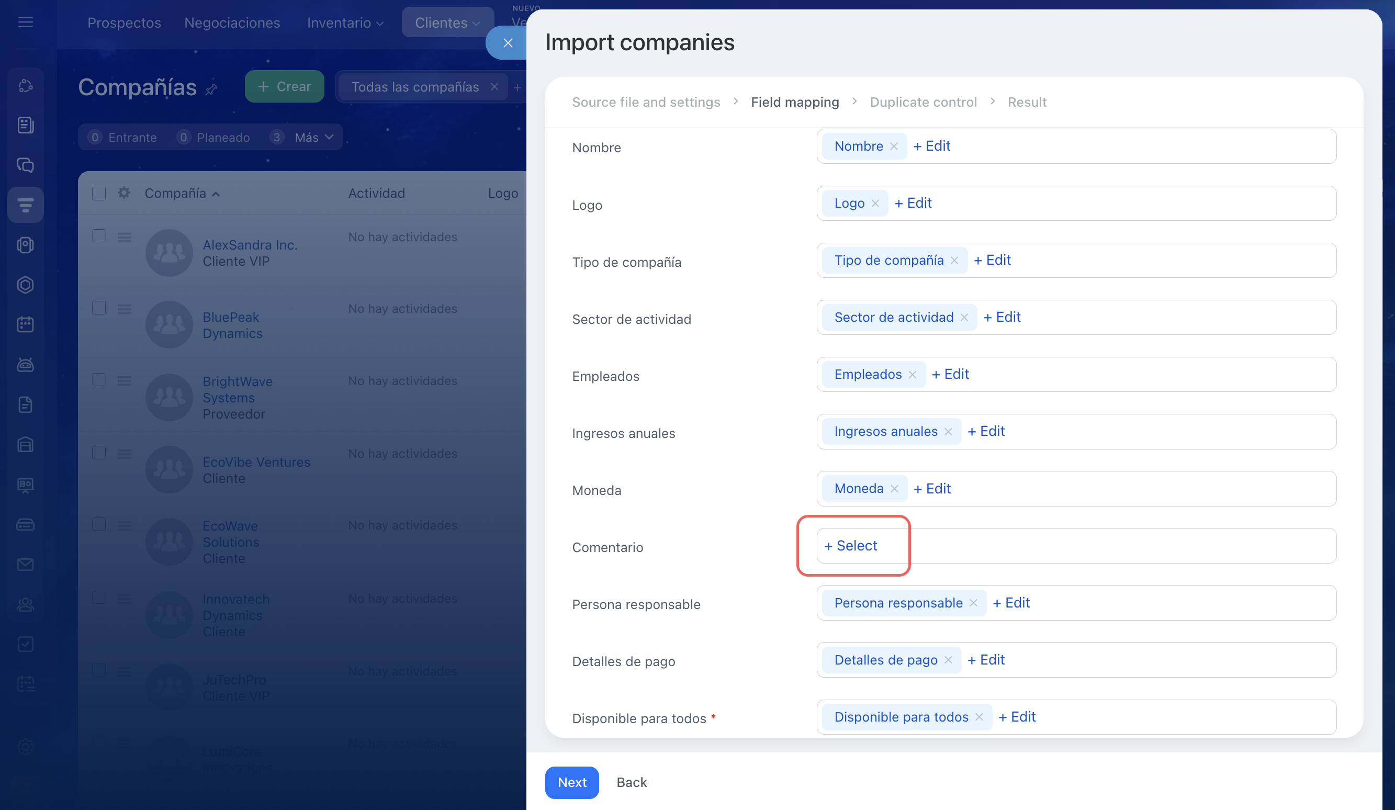This screenshot has width=1395, height=810.
Task: Click + Select for Comentario field
Action: click(x=850, y=546)
